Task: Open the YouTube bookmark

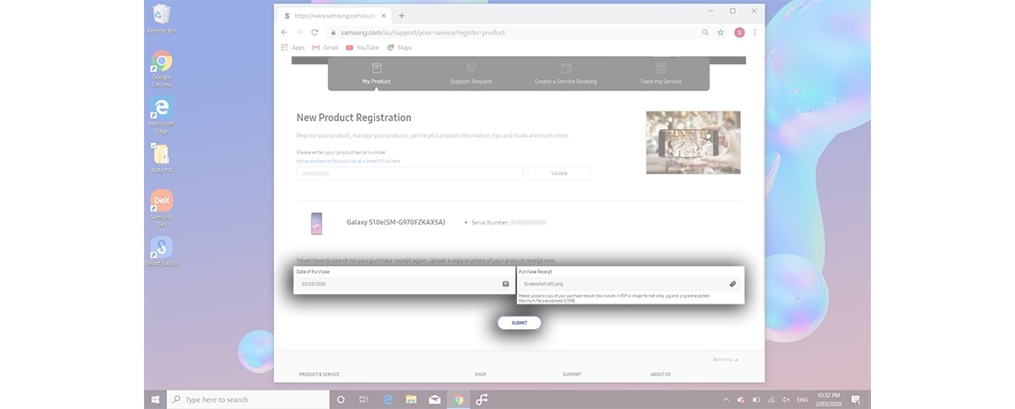Action: point(363,48)
